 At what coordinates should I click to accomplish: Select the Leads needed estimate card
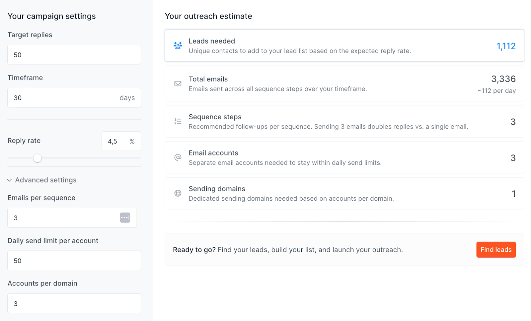tap(344, 46)
